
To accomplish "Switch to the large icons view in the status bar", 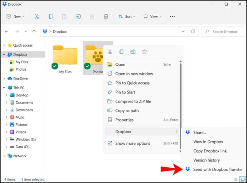I will [243, 179].
